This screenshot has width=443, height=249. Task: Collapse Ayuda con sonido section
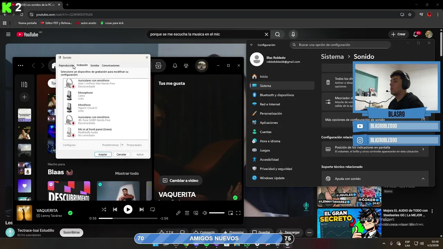click(x=423, y=179)
